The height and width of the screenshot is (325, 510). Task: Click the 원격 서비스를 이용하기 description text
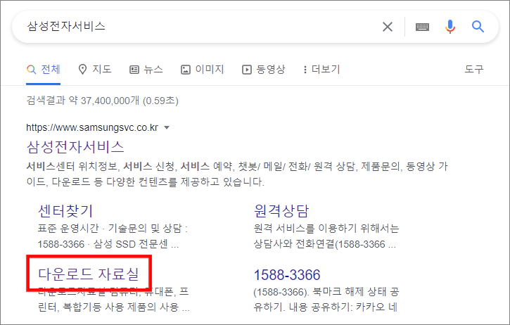[x=326, y=236]
